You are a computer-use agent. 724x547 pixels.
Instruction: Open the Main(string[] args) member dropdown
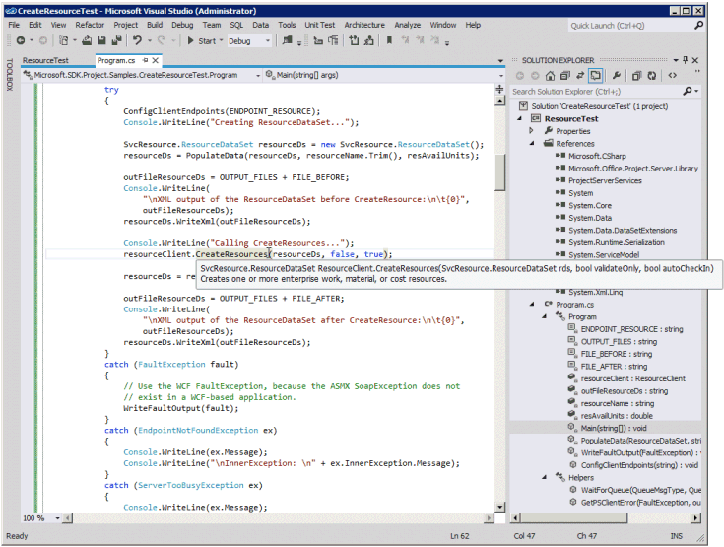click(501, 75)
